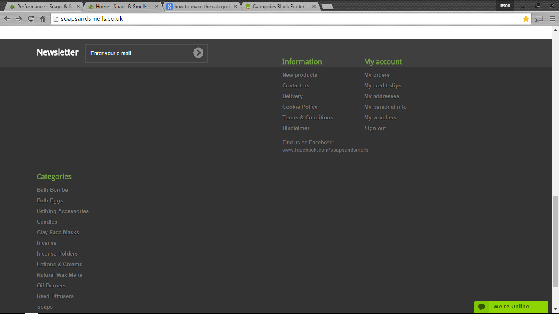View My orders
The width and height of the screenshot is (559, 314).
[377, 75]
